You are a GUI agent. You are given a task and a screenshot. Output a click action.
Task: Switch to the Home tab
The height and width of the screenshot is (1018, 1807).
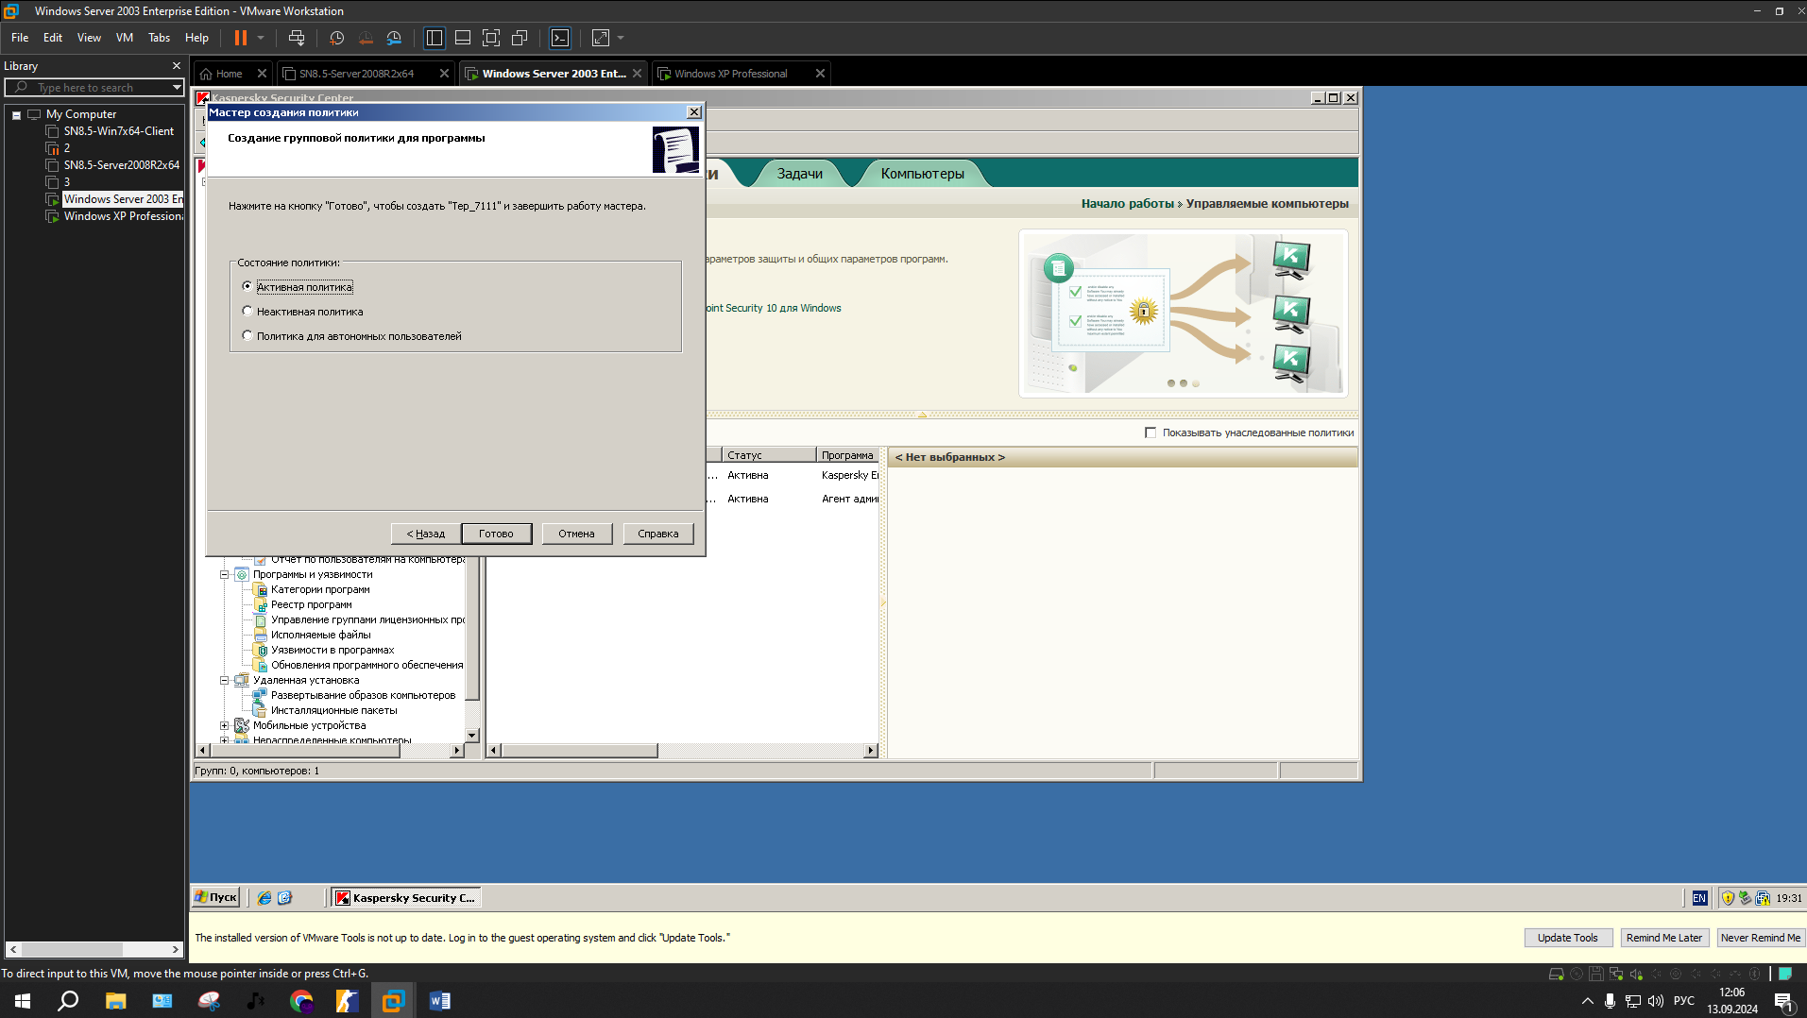tap(229, 74)
